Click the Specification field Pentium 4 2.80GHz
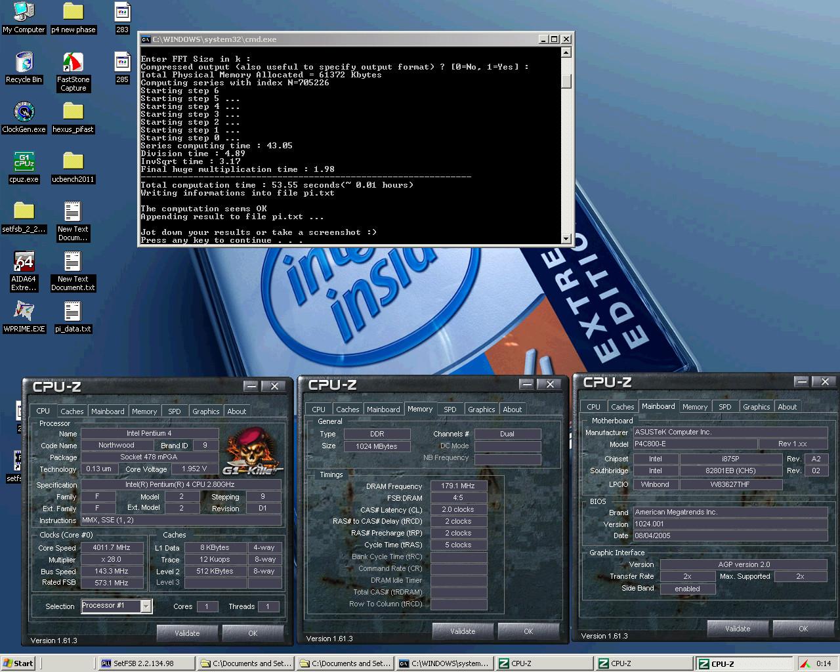Image resolution: width=840 pixels, height=672 pixels. [x=181, y=485]
